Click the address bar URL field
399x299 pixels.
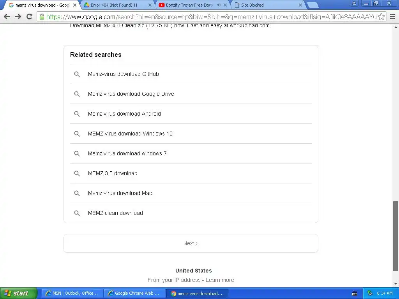[211, 17]
